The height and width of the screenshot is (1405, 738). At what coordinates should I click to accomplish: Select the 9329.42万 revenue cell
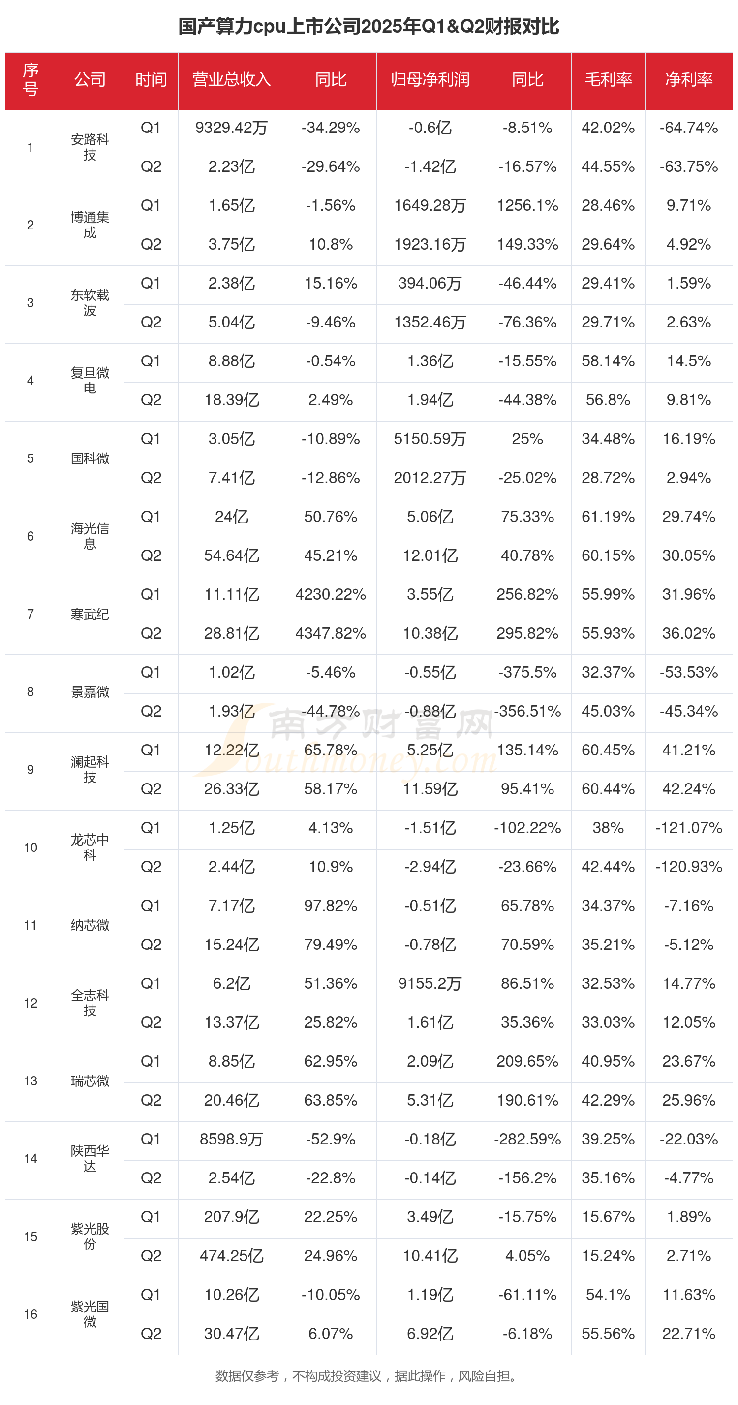coord(231,128)
